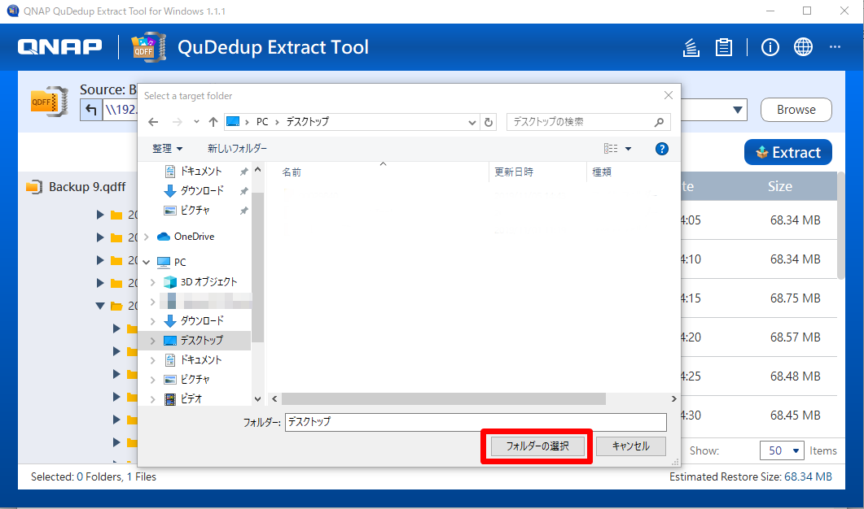Expand the デスクトップ tree node
The width and height of the screenshot is (864, 509).
pos(152,342)
